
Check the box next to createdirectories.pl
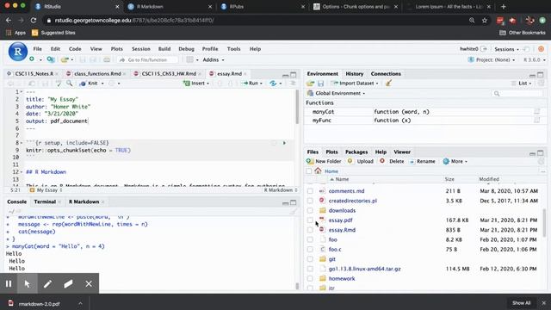[310, 201]
